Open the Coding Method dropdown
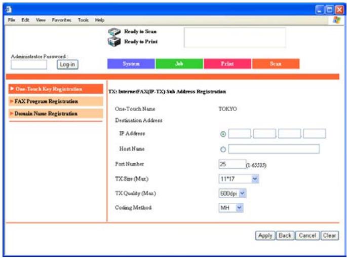Screen dimensions: 347x258 (x=231, y=208)
